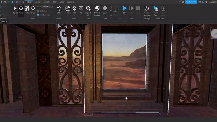Click the view selector widget at viewport edge
The width and height of the screenshot is (217, 122).
(x=214, y=34)
